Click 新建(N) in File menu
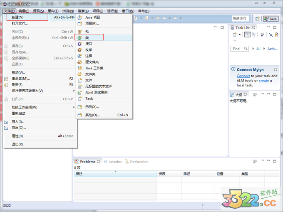Image resolution: width=283 pixels, height=212 pixels. (40, 17)
